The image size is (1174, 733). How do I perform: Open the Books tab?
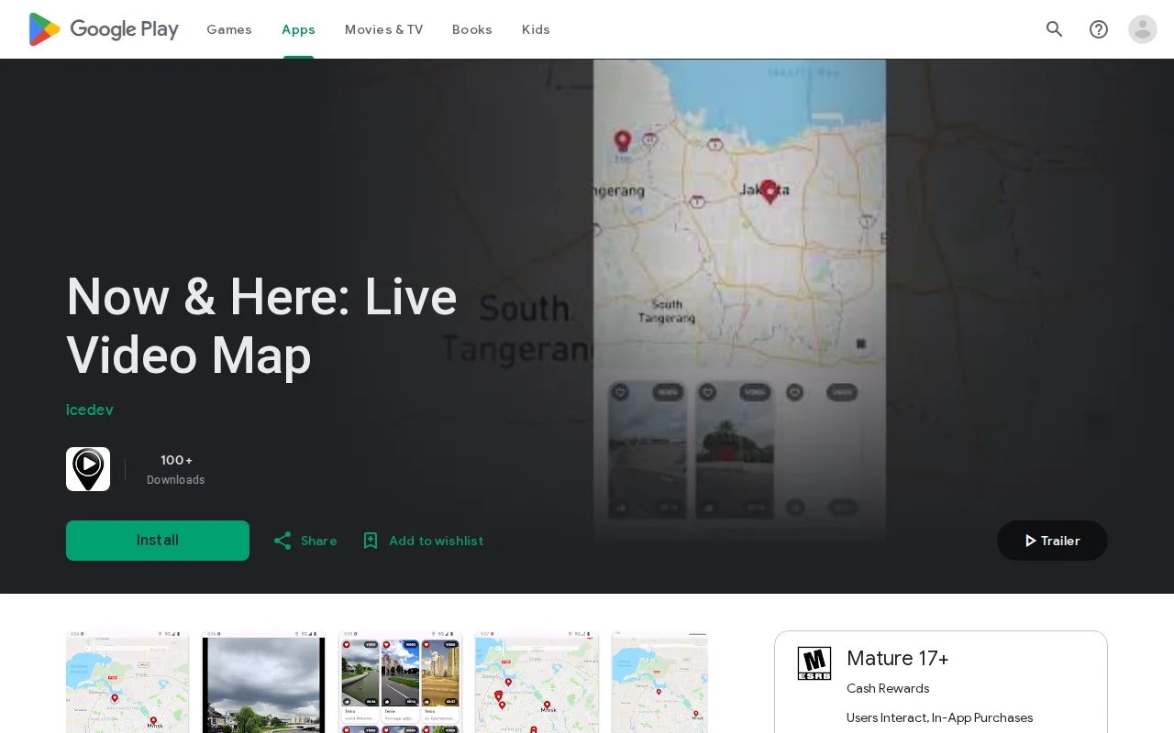[472, 29]
